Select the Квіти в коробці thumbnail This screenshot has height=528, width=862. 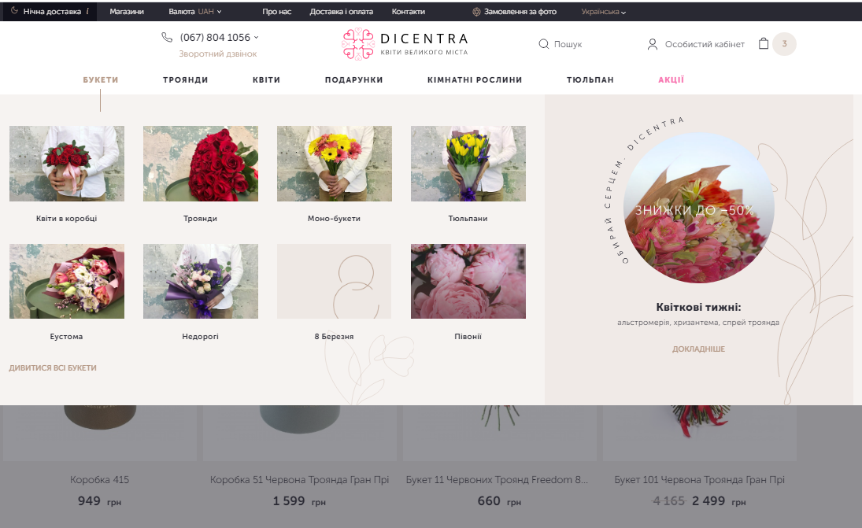click(x=66, y=164)
